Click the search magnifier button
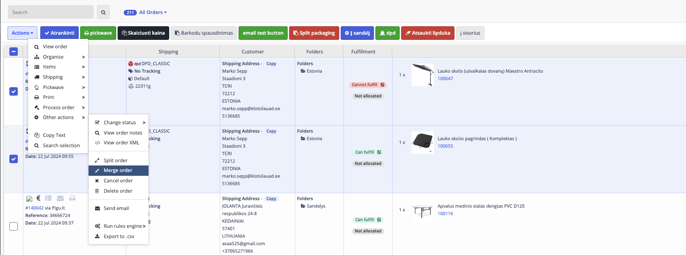Image resolution: width=686 pixels, height=255 pixels. pyautogui.click(x=103, y=12)
